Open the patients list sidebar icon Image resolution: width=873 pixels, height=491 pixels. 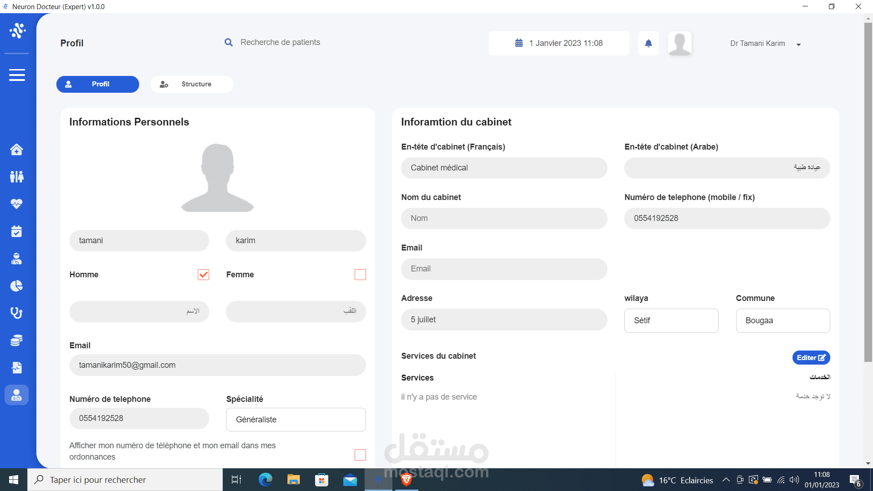click(x=17, y=176)
